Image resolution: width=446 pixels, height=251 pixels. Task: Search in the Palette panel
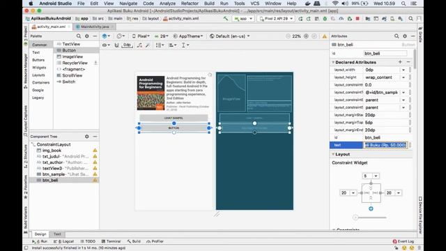tap(79, 36)
